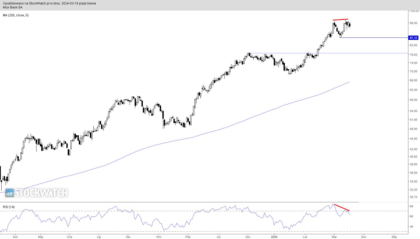The image size is (420, 239).
Task: Click the 2024 year label on time axis
Action: pyautogui.click(x=275, y=237)
